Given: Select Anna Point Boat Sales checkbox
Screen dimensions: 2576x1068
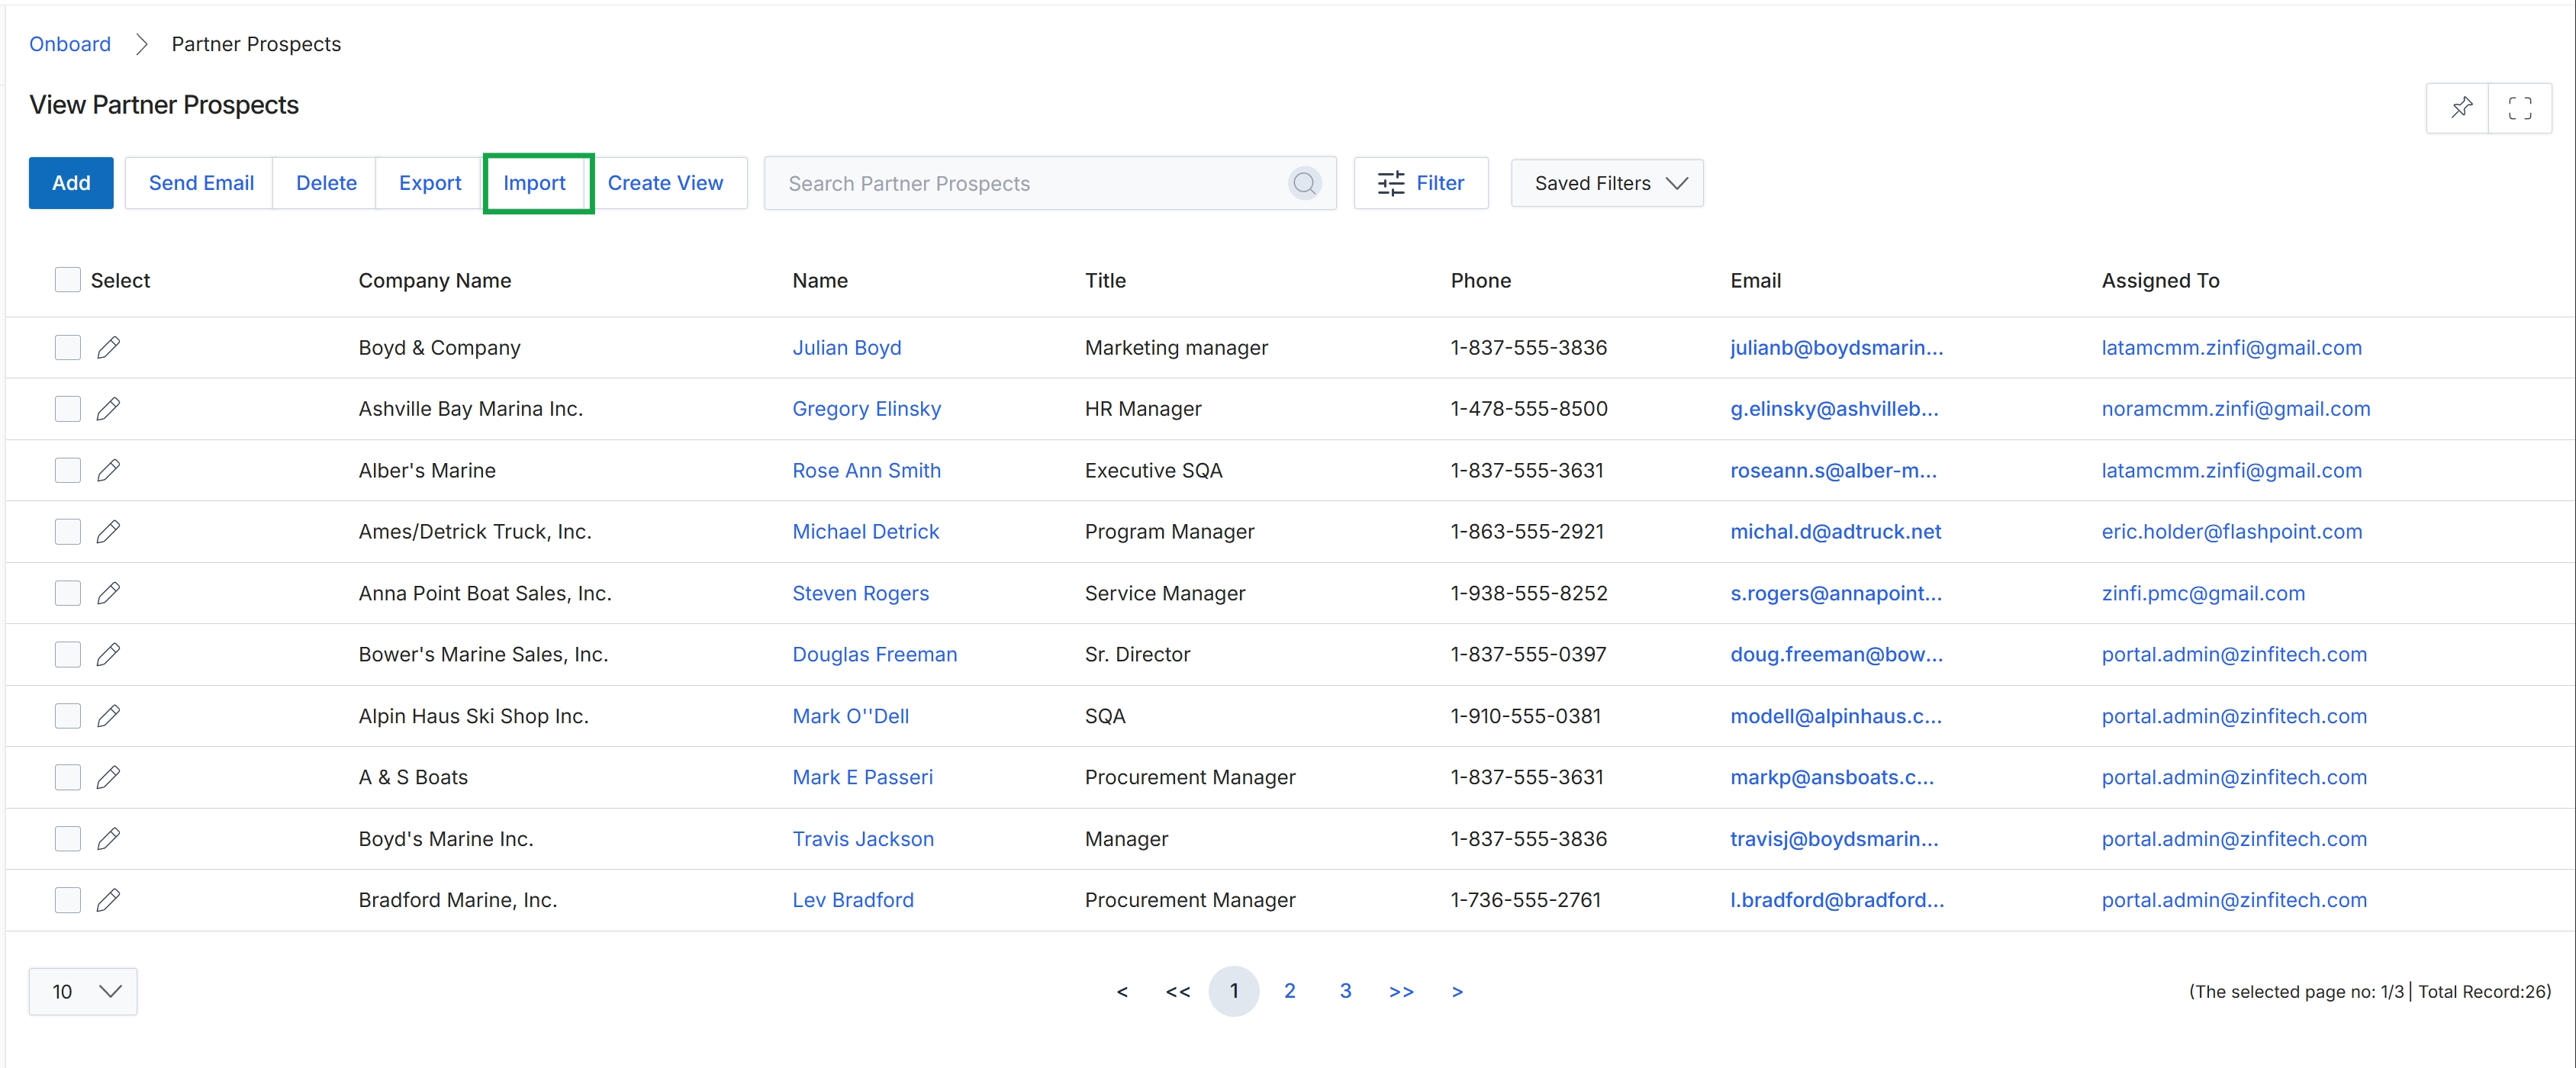Looking at the screenshot, I should pyautogui.click(x=67, y=593).
